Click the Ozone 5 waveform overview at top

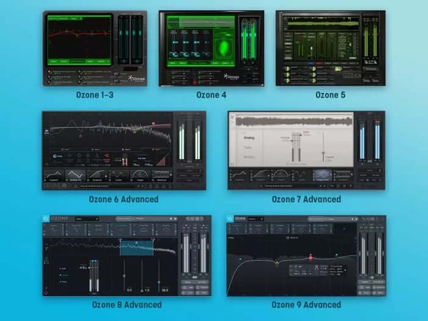pyautogui.click(x=323, y=23)
